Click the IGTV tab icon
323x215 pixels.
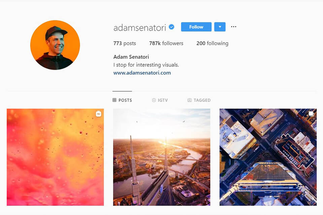coord(154,100)
